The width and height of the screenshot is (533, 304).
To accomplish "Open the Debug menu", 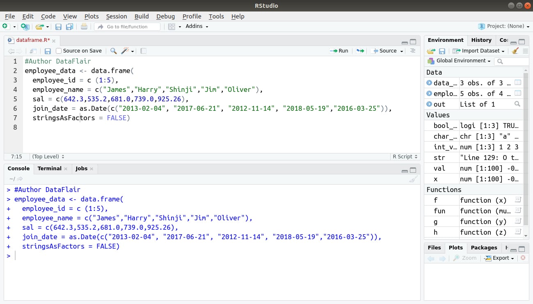I will click(165, 16).
